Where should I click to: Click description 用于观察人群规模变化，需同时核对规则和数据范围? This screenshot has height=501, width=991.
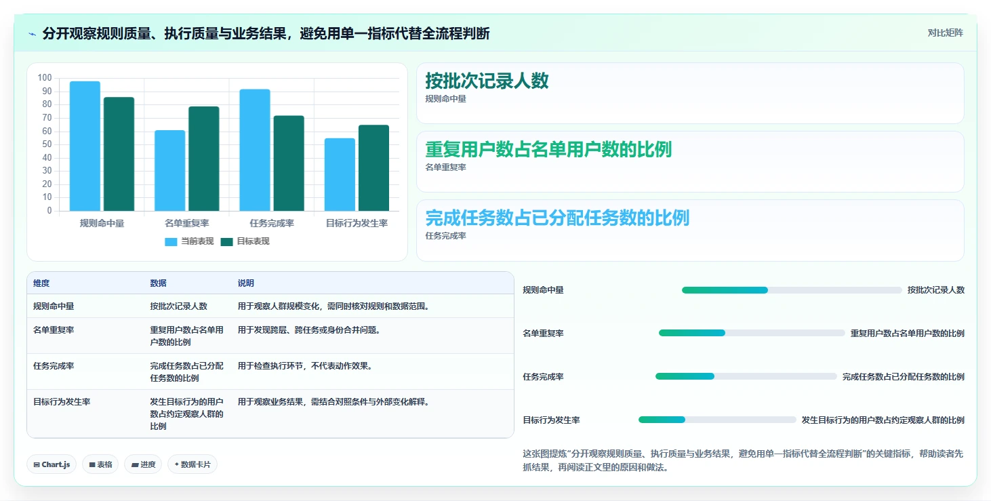click(x=333, y=306)
